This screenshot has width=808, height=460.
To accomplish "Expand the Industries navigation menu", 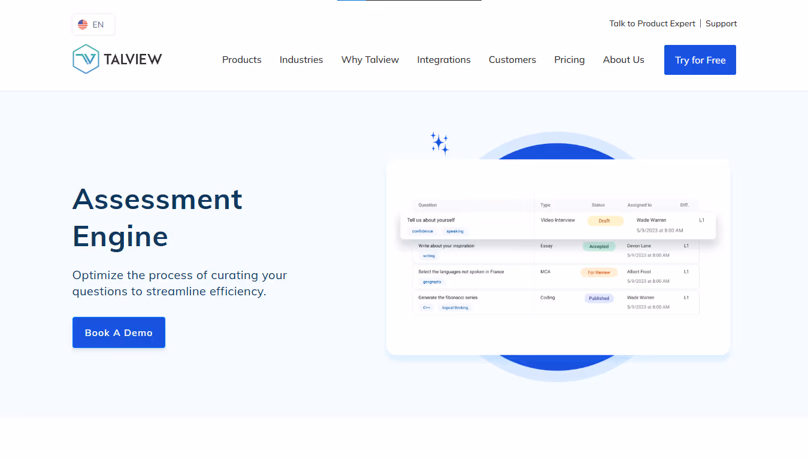I will (301, 59).
